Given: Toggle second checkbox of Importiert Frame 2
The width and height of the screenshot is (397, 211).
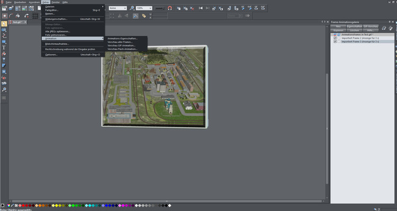Looking at the screenshot, I should (x=339, y=38).
